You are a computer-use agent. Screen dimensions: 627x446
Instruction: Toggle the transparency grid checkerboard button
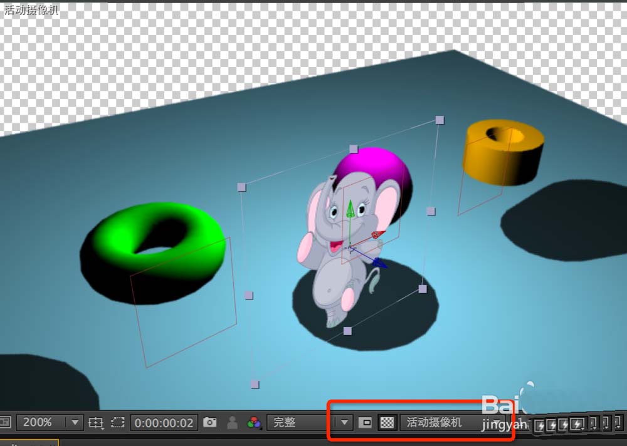click(387, 422)
